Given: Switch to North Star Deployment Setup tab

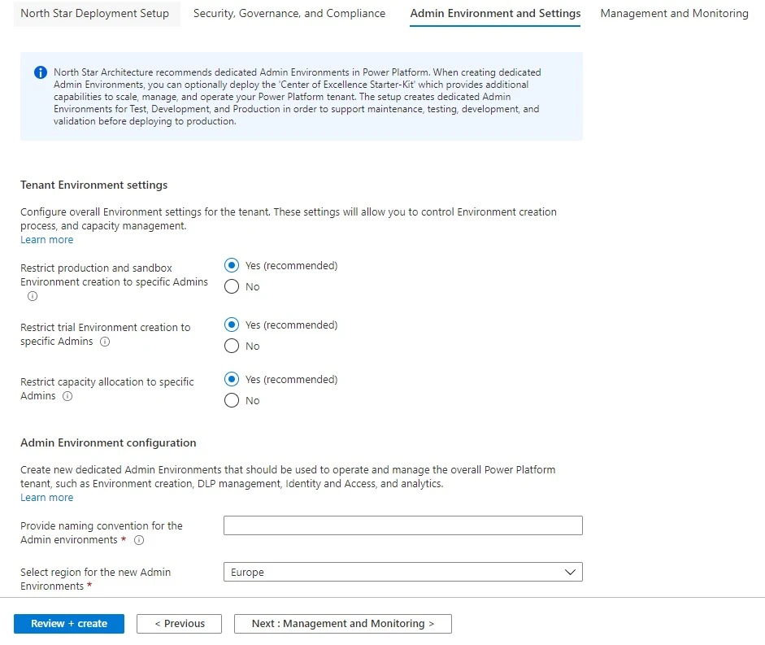Looking at the screenshot, I should 95,14.
